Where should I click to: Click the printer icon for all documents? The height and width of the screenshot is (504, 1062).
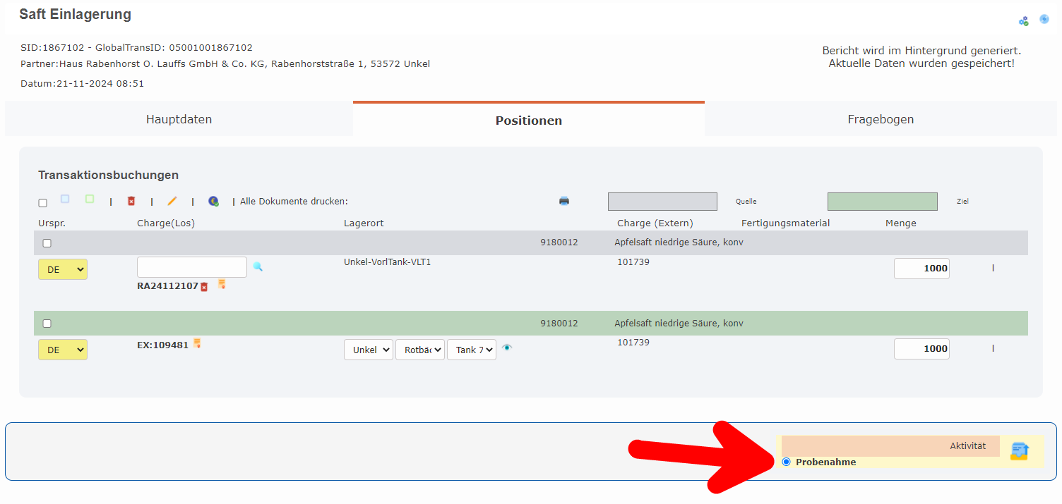click(564, 201)
